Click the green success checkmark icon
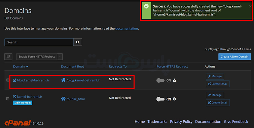This screenshot has width=254, height=128. [x=146, y=6]
